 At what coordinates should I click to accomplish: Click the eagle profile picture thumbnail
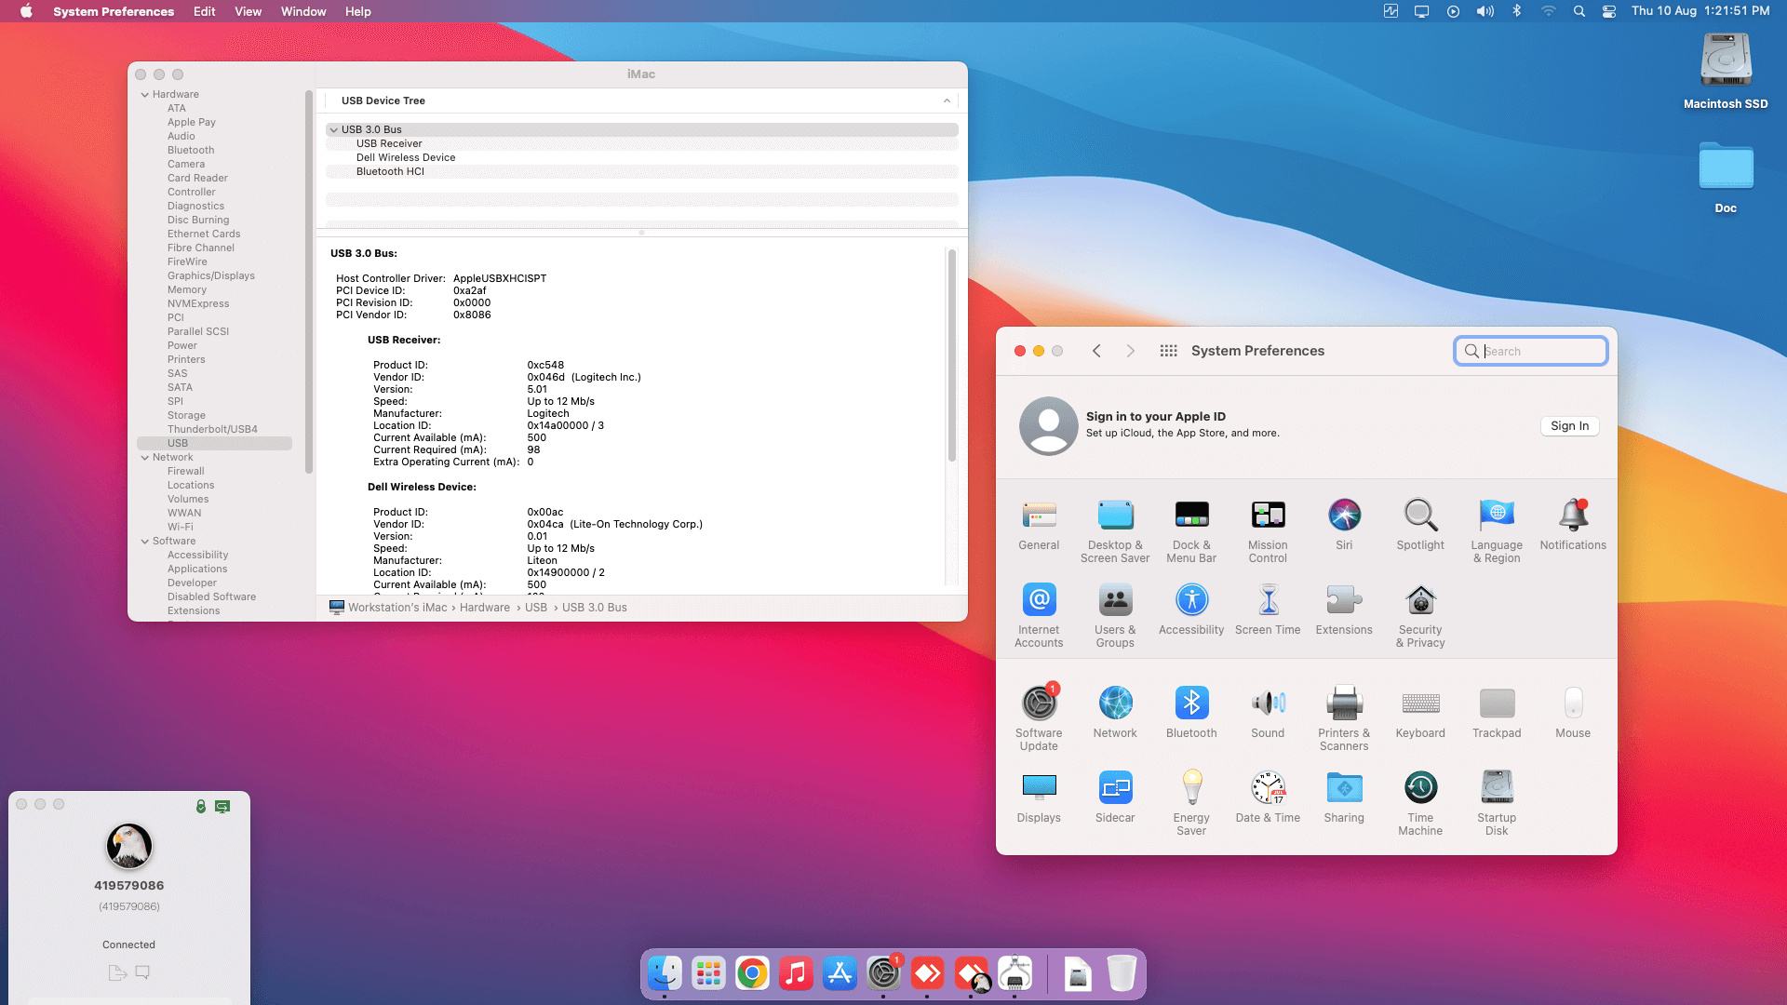129,846
